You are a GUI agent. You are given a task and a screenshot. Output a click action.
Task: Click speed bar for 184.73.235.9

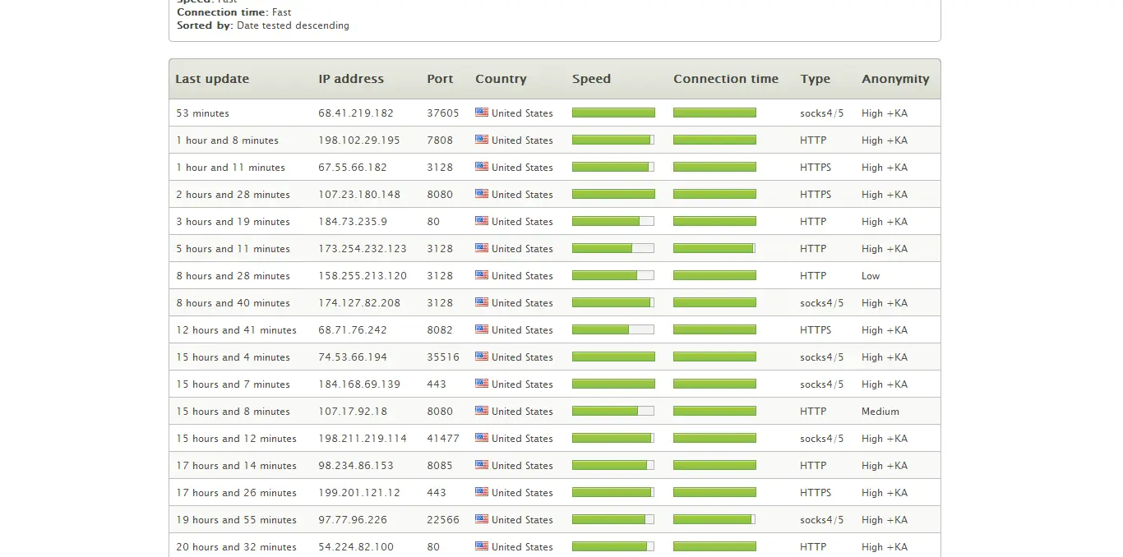click(x=613, y=221)
